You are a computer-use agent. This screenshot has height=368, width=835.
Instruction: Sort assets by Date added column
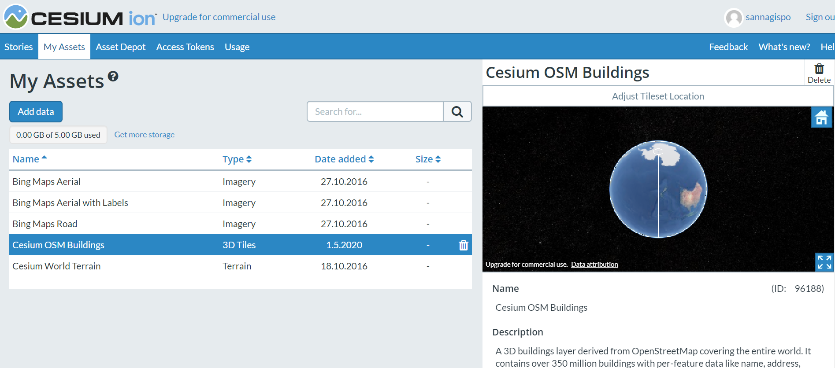pyautogui.click(x=344, y=159)
